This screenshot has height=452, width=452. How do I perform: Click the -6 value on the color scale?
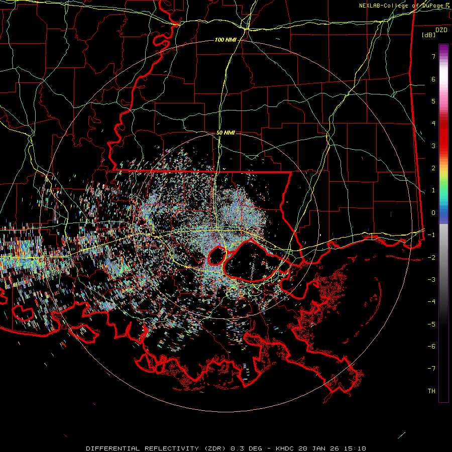[431, 347]
